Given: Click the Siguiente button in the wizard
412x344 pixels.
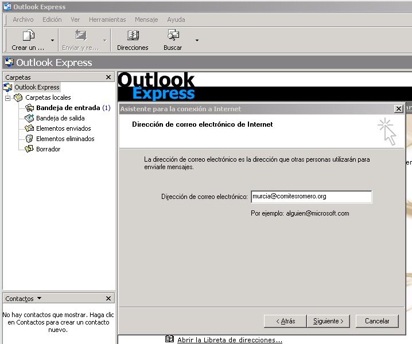Looking at the screenshot, I should 328,321.
